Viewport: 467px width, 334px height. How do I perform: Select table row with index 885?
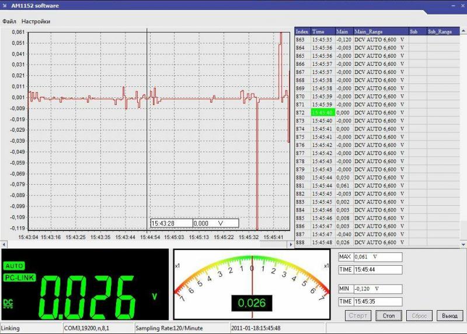coord(377,218)
